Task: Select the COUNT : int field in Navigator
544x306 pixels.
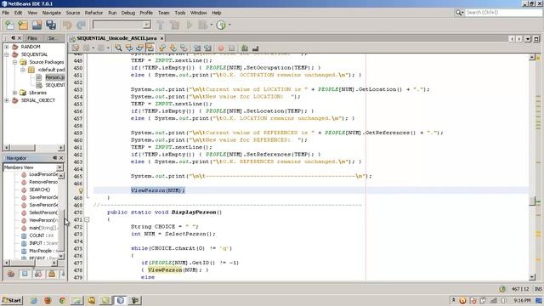Action: pyautogui.click(x=42, y=235)
